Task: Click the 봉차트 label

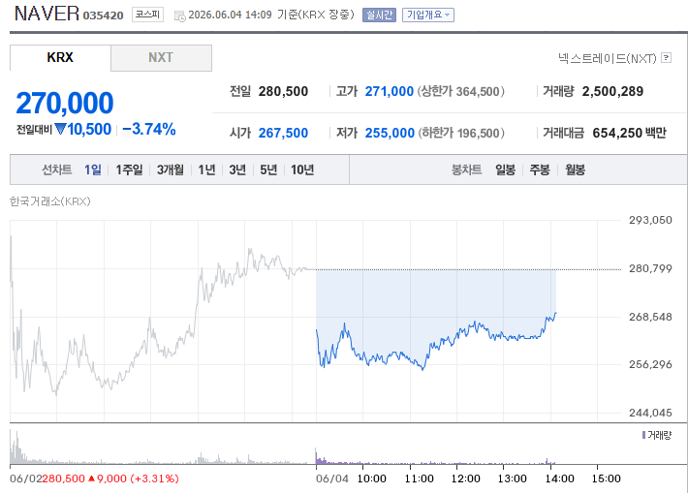Action: pyautogui.click(x=466, y=169)
